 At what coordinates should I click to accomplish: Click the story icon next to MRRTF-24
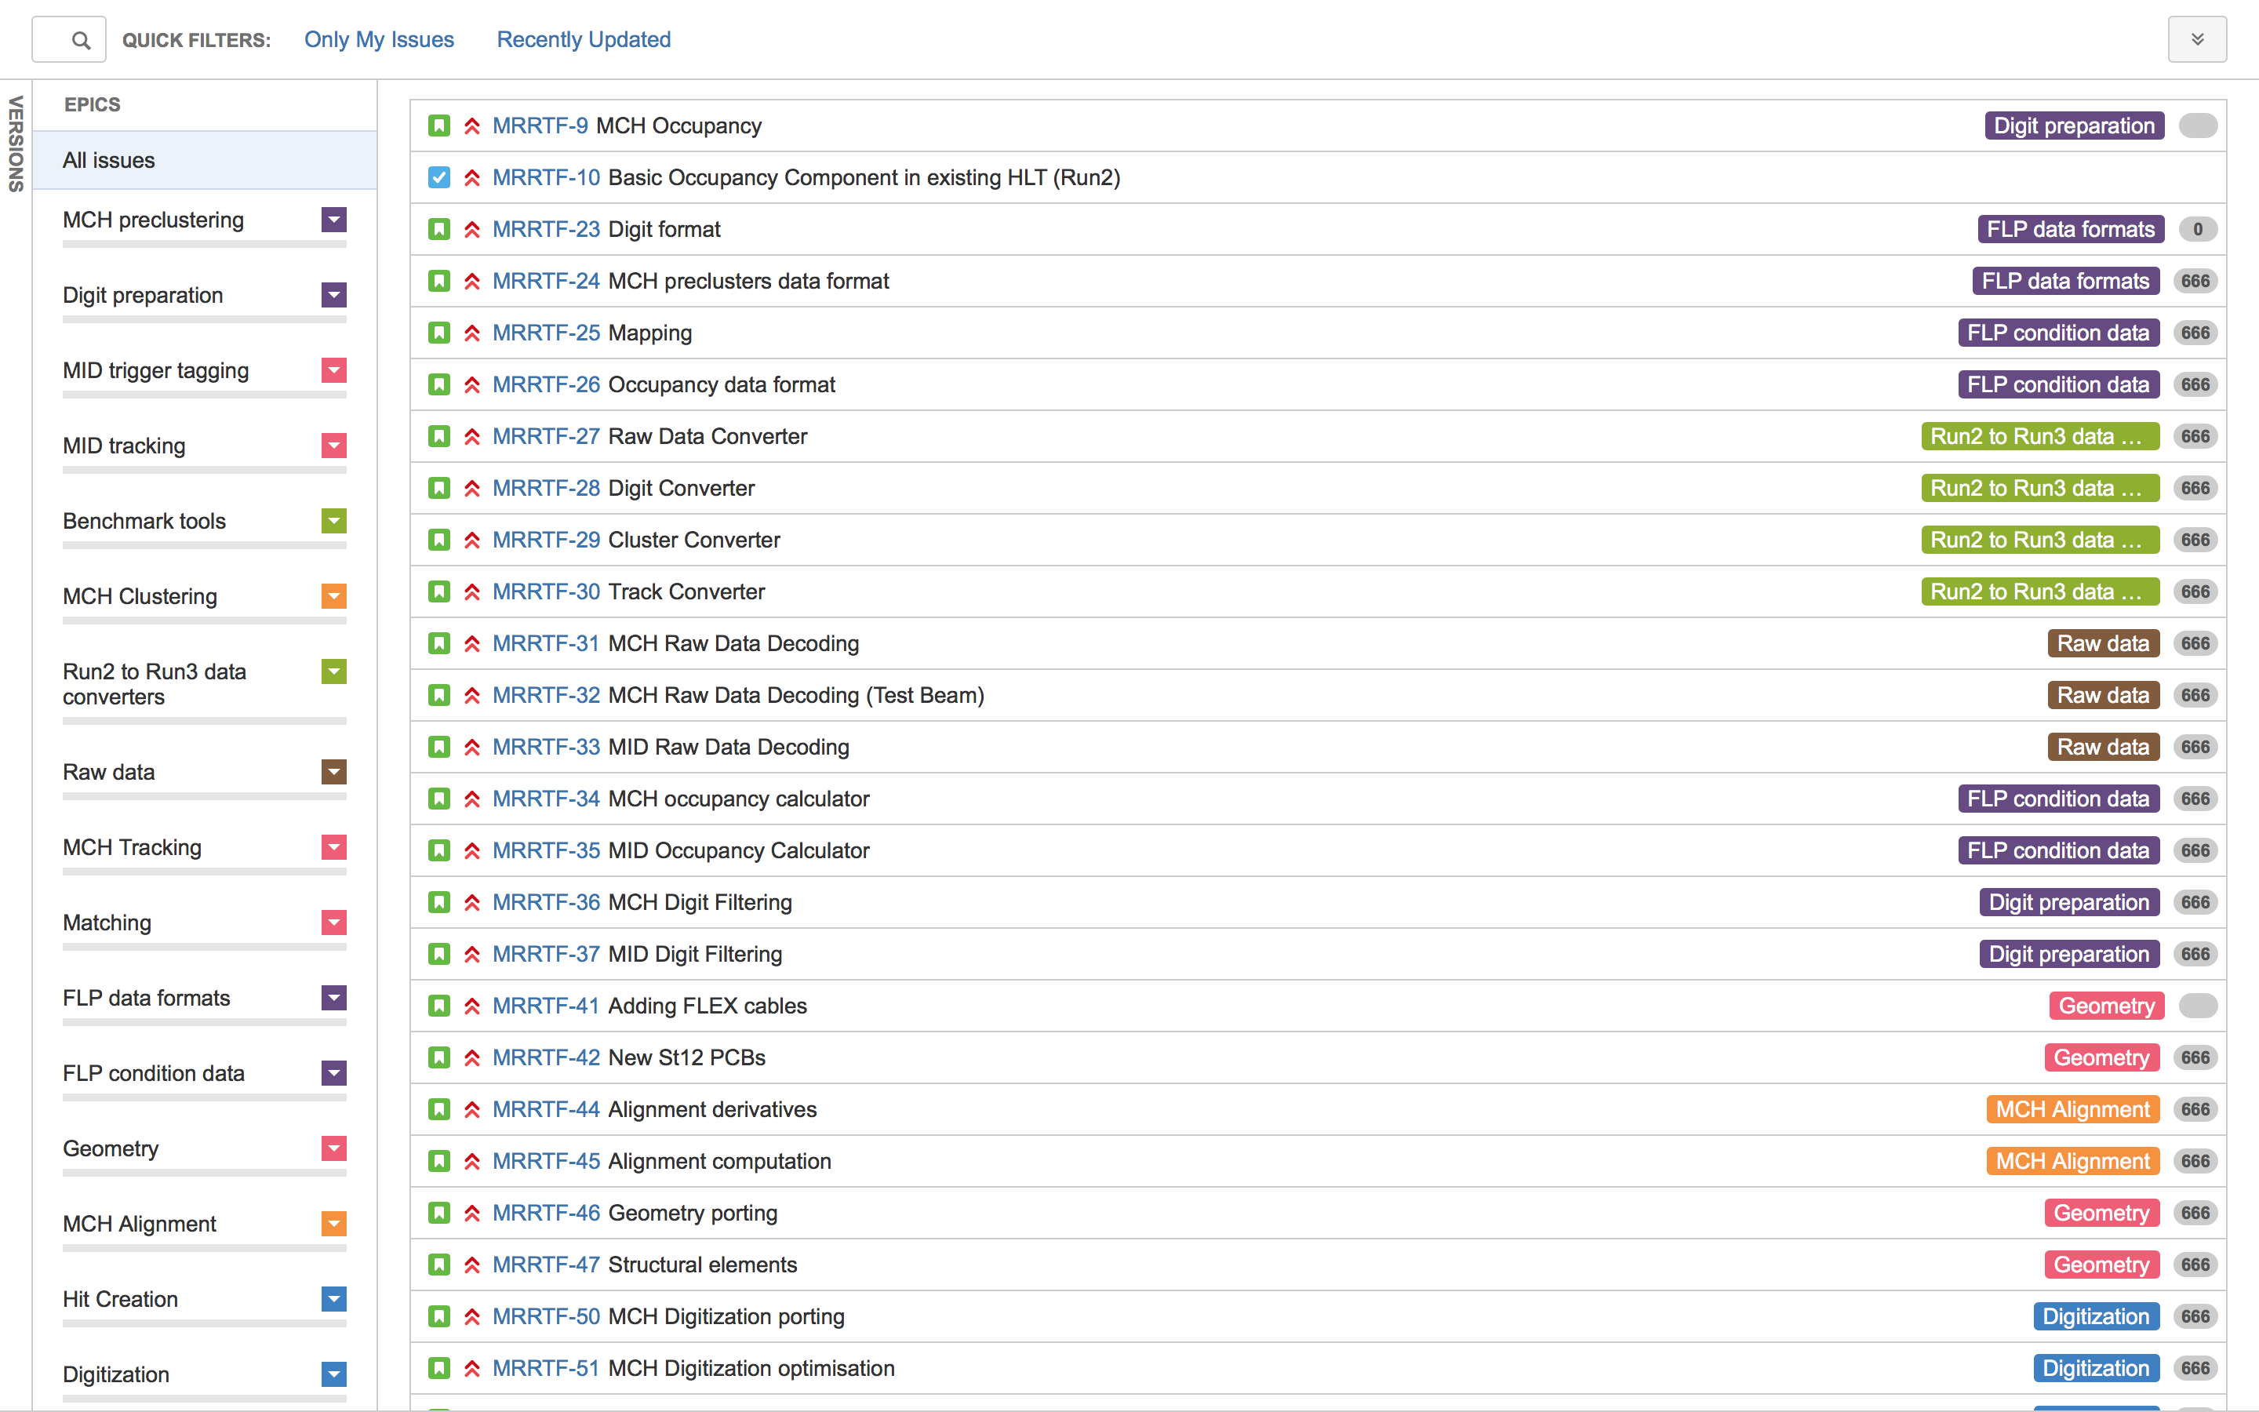438,280
